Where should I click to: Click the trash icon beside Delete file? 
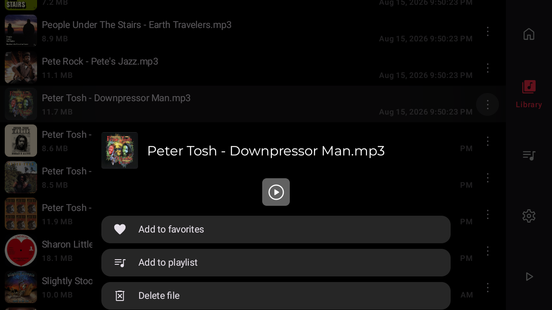(120, 296)
